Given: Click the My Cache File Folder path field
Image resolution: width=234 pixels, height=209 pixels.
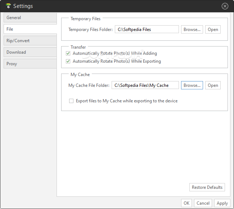Looking at the screenshot, I should click(x=145, y=85).
